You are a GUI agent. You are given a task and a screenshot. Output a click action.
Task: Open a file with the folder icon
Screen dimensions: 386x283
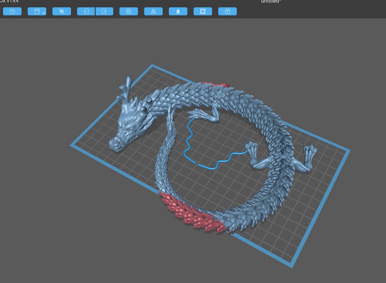tap(12, 12)
